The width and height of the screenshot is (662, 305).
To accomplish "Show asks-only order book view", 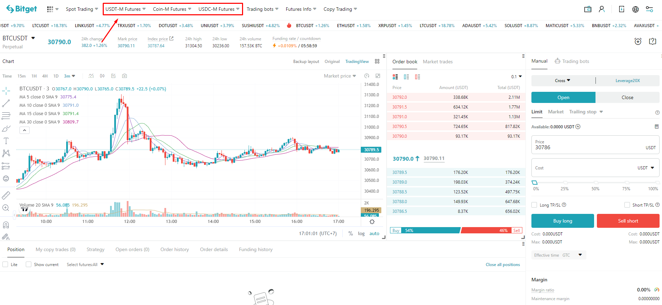I will coord(418,77).
